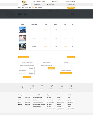Remove the second product from the cart

72,38
